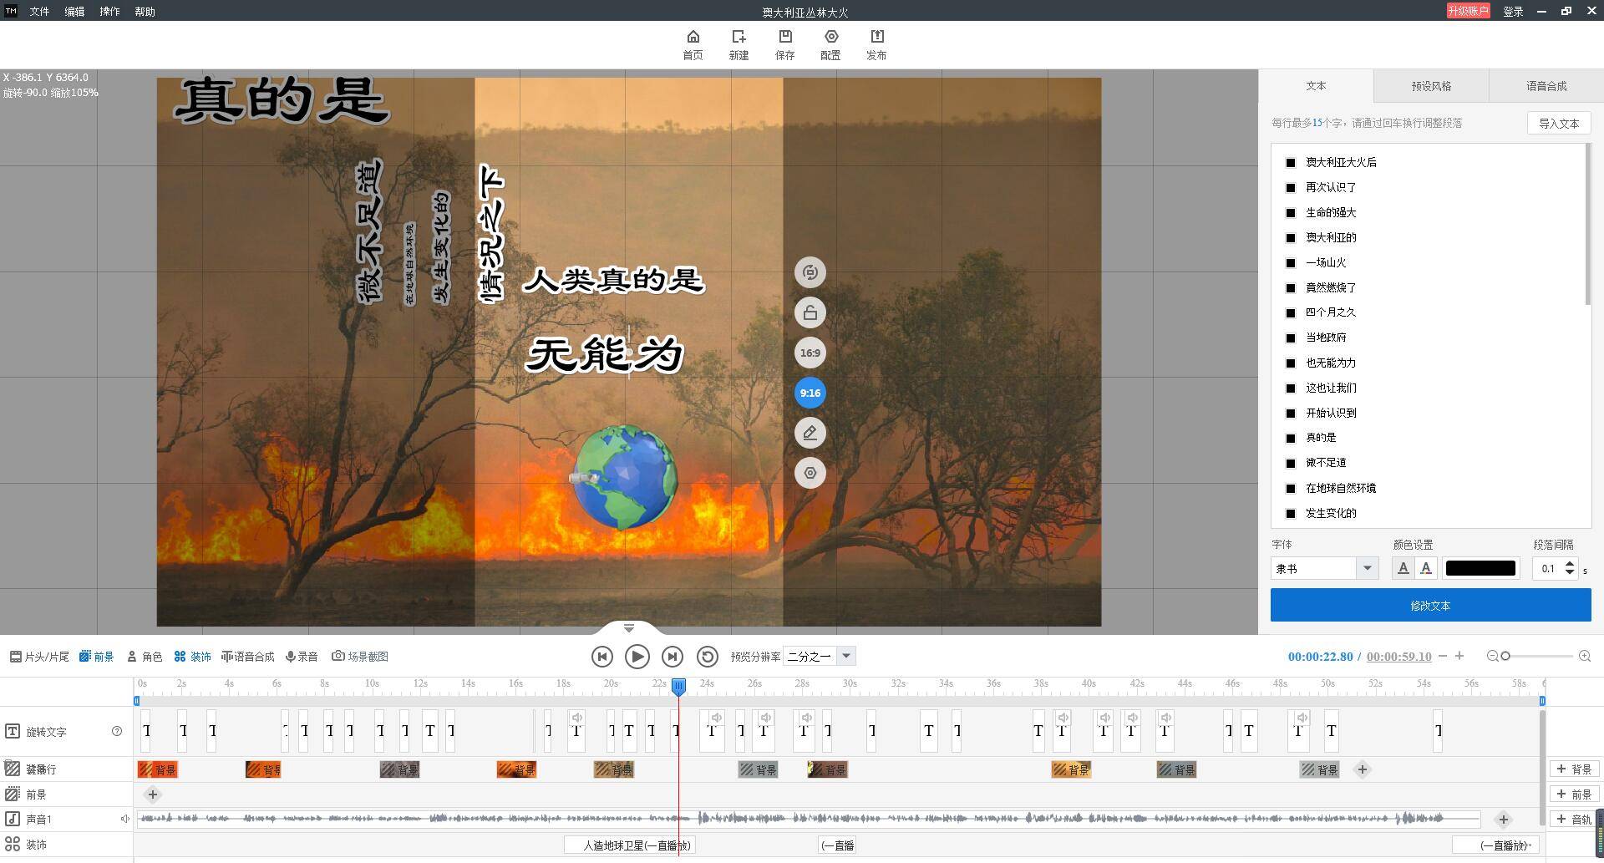
Task: Toggle checkbox for 再次认识了
Action: click(x=1290, y=188)
